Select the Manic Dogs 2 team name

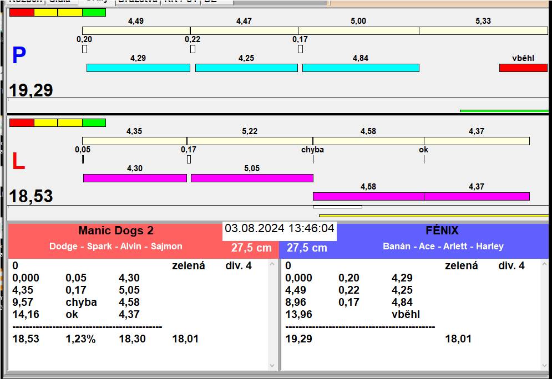116,231
